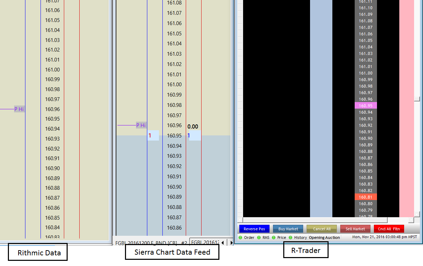
Task: Click price 161.00 in Sierra Chart ladder
Action: 174,85
